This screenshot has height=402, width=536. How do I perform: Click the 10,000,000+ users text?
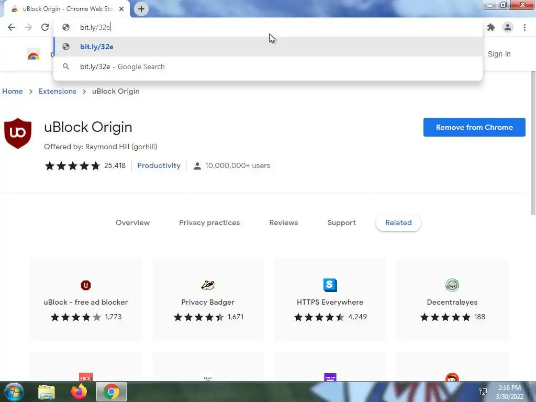click(x=238, y=165)
